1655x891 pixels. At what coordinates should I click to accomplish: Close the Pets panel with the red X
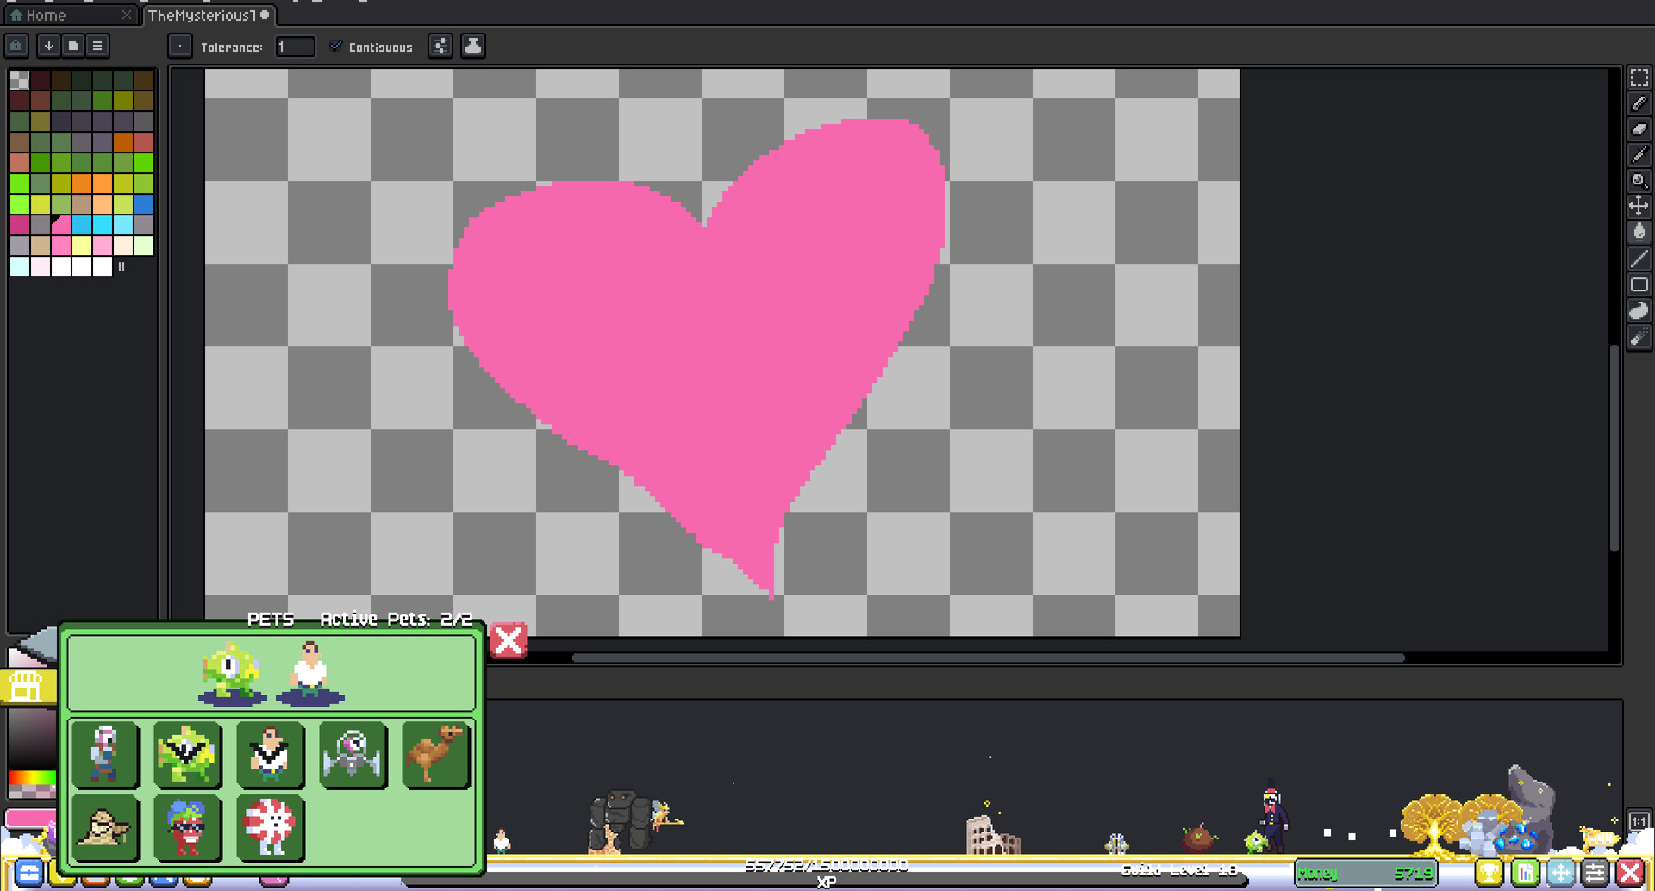pos(507,641)
